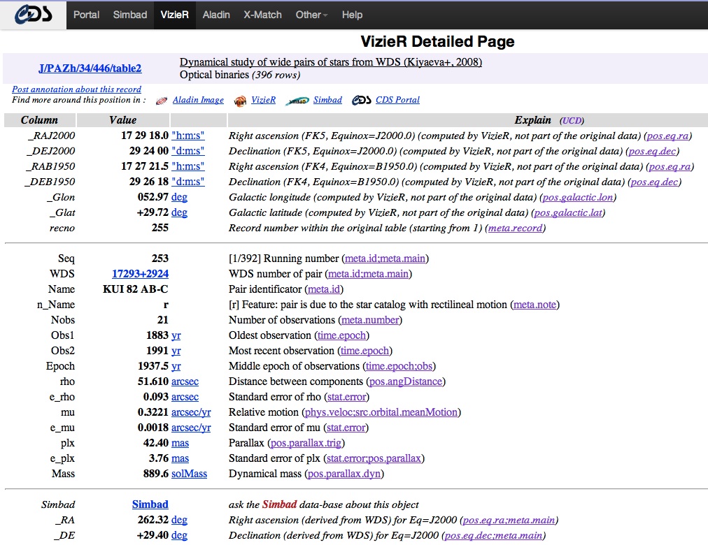The height and width of the screenshot is (545, 708).
Task: Click the VizieR icon beside VizieR link
Action: [240, 101]
